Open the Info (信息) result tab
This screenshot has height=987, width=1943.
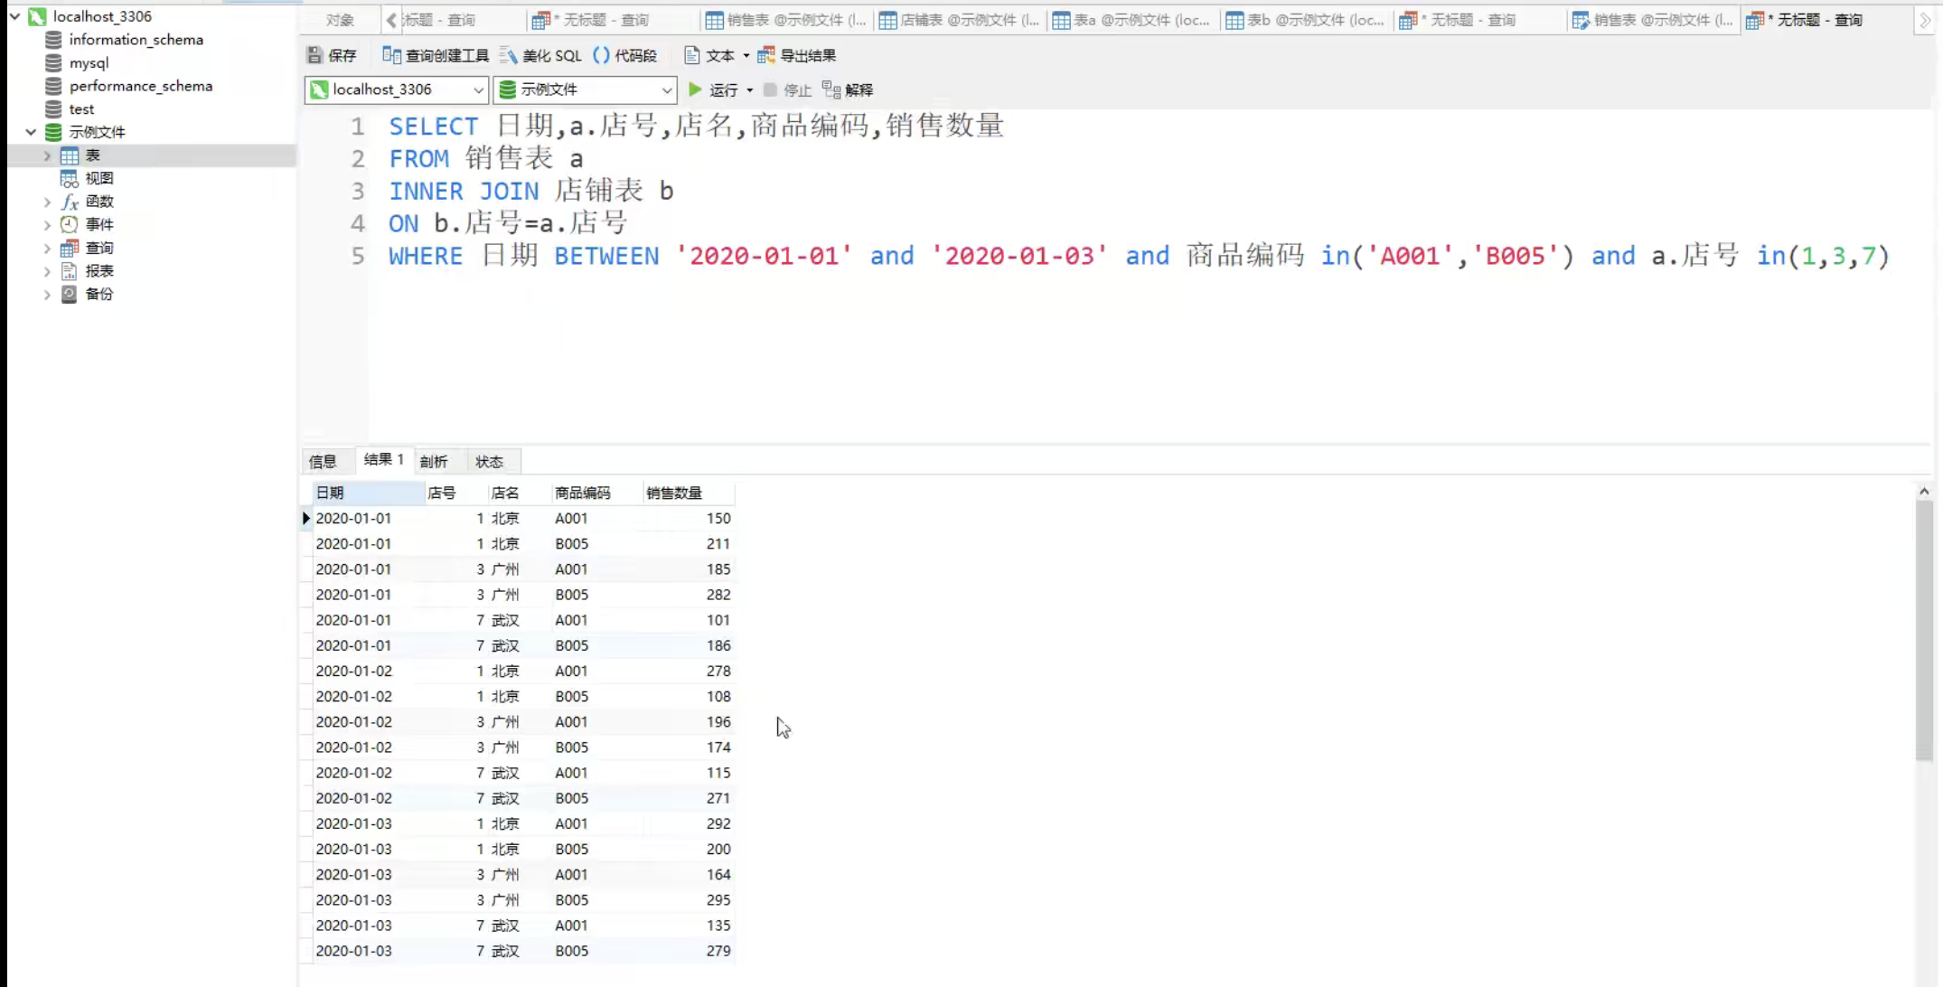(x=323, y=462)
